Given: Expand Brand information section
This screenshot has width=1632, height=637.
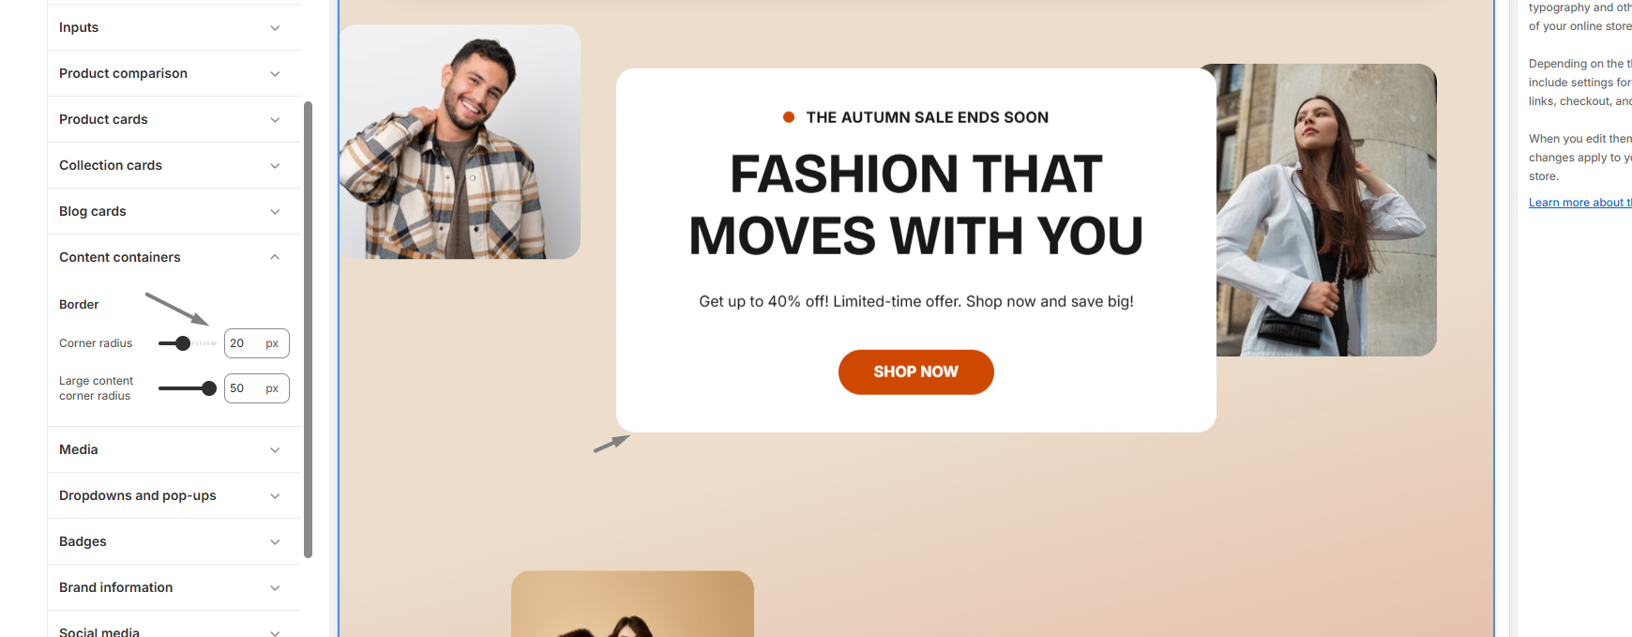Looking at the screenshot, I should pos(174,587).
